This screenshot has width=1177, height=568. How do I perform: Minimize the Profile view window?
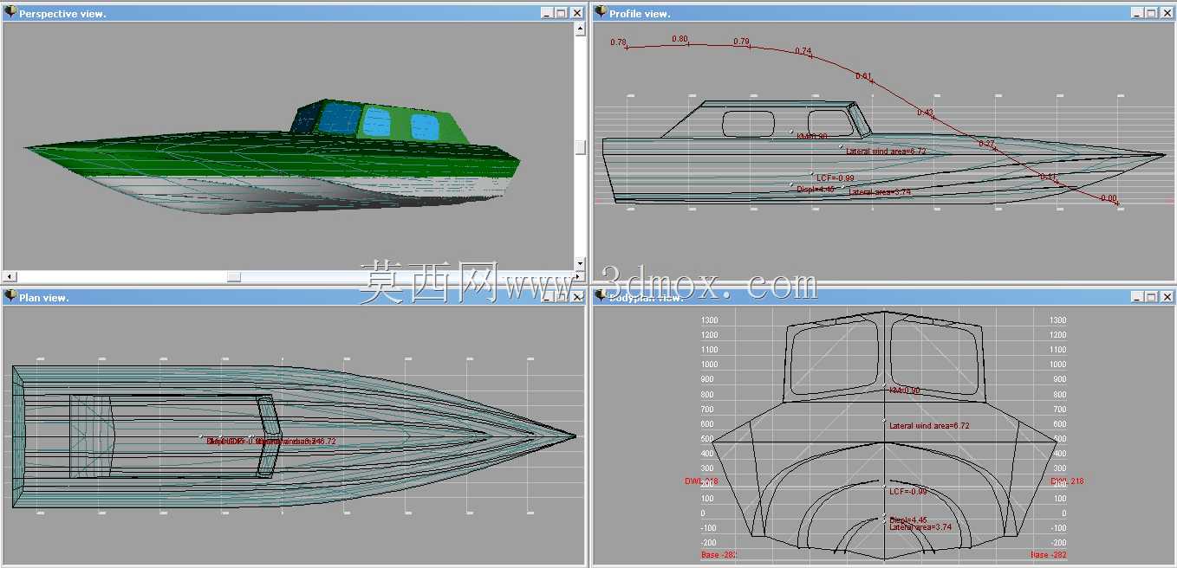(1136, 13)
